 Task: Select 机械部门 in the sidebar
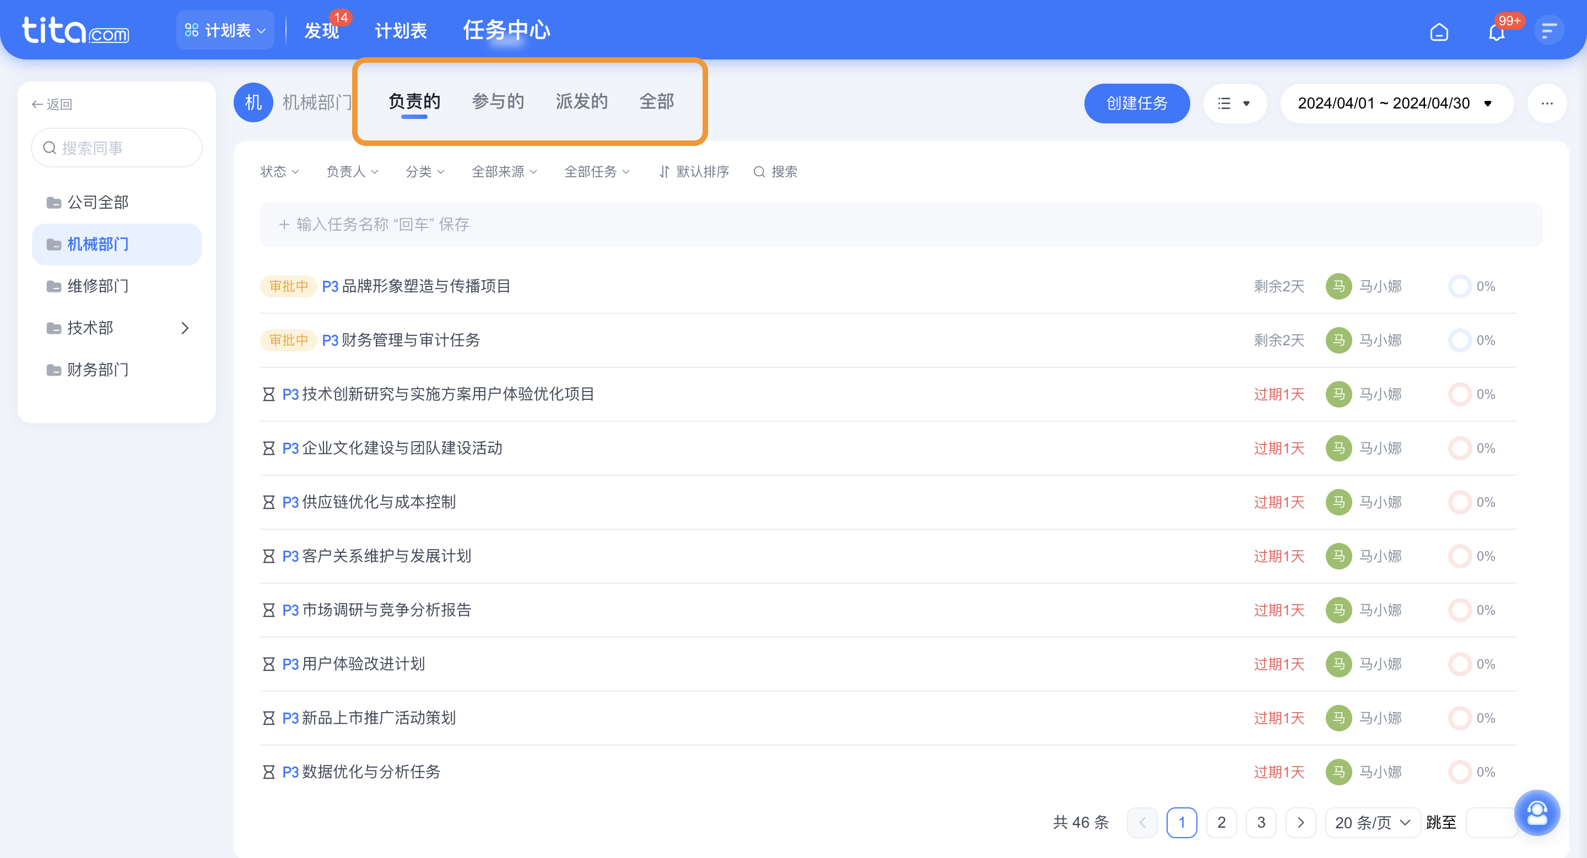click(116, 245)
